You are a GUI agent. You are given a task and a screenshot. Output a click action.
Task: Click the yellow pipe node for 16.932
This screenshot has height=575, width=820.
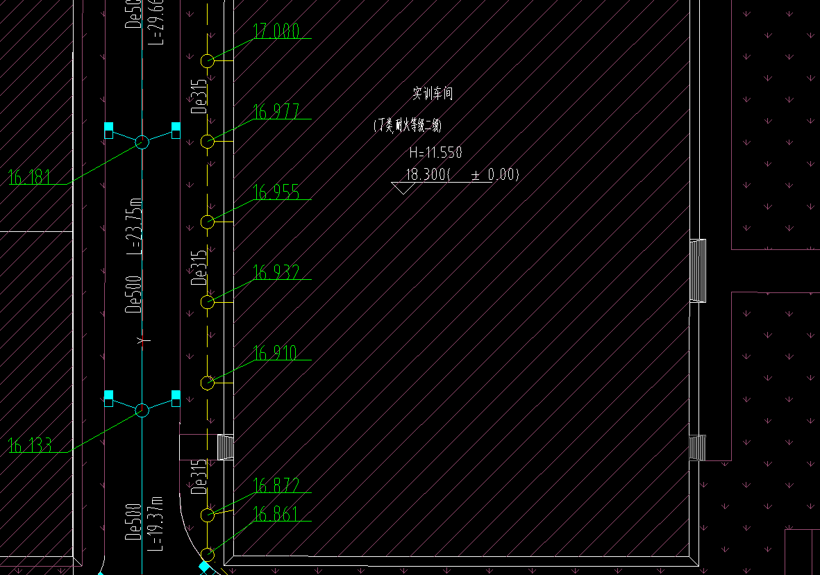click(x=208, y=302)
